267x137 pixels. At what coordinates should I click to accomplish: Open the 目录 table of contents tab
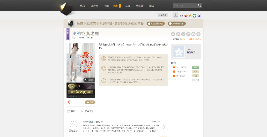click(x=71, y=111)
